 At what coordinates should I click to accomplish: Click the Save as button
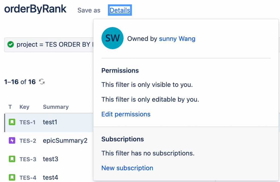[x=89, y=10]
